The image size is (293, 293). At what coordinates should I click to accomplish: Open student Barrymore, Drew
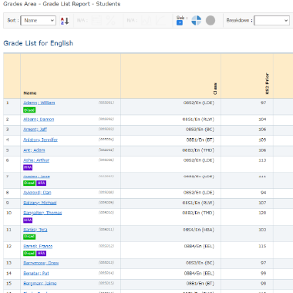click(x=41, y=263)
